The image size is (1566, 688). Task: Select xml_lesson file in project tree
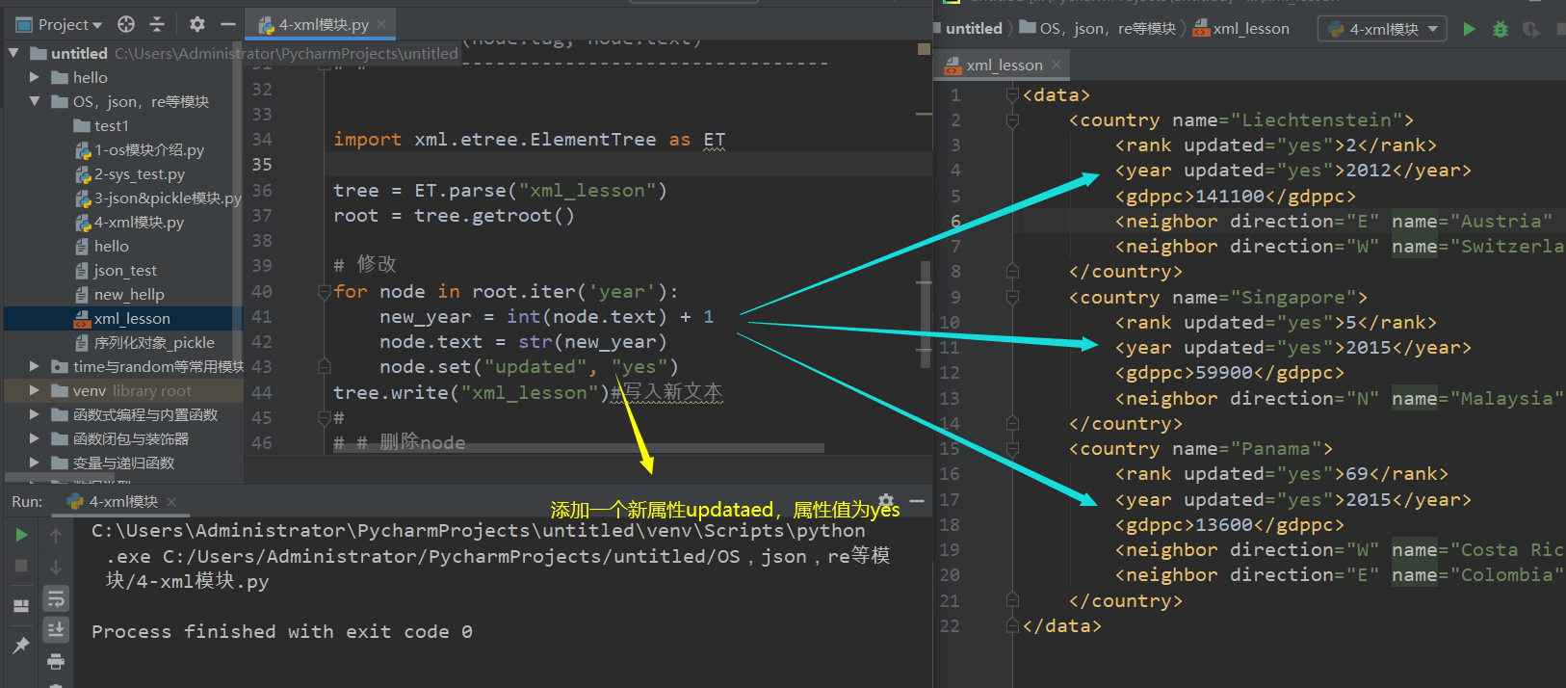[x=122, y=318]
